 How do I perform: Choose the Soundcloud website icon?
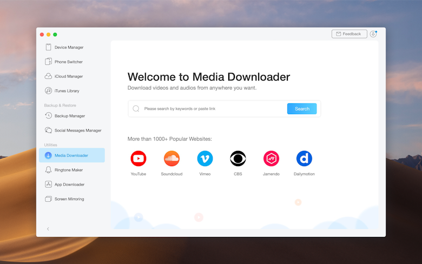172,159
